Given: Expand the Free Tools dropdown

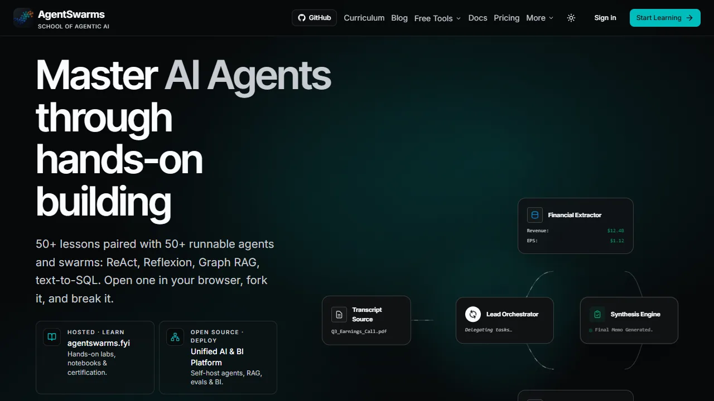Looking at the screenshot, I should [x=437, y=18].
